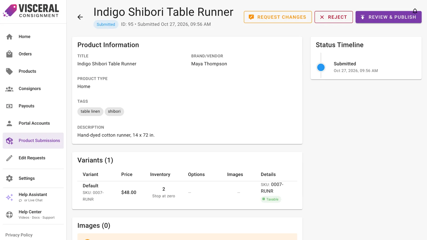Open notifications bell icon
The height and width of the screenshot is (240, 427).
click(415, 11)
